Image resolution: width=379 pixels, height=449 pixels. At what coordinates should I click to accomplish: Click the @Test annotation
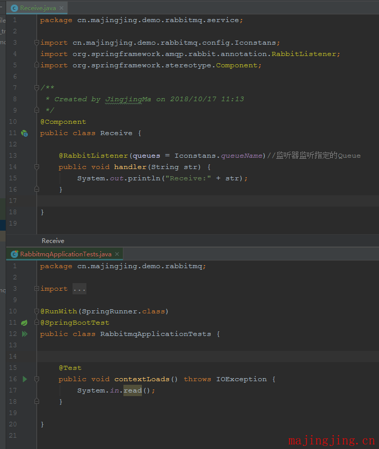pos(70,368)
